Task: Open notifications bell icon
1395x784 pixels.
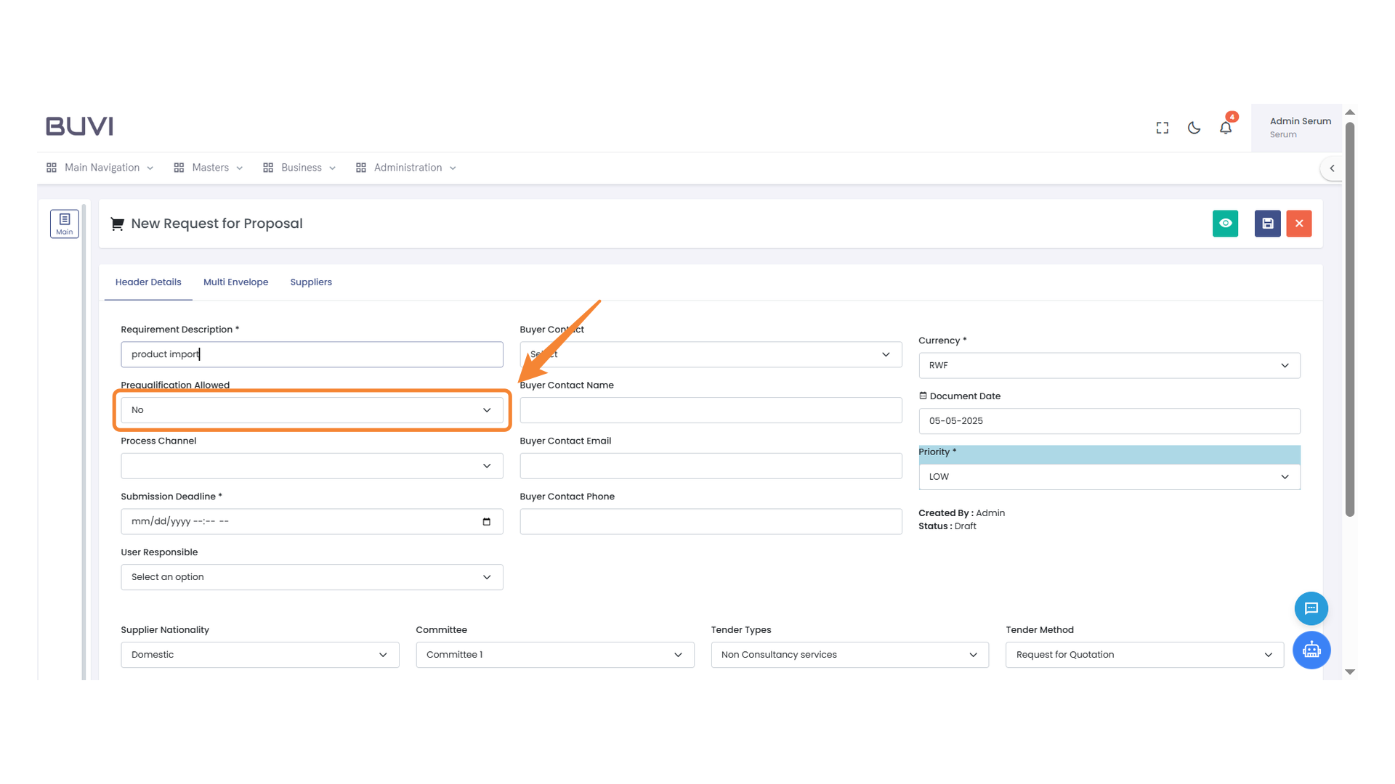Action: [x=1226, y=128]
